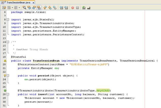Viewport: 161px width, 108px height.
Task: Click Find Next Occurrence icon
Action: (x=34, y=8)
